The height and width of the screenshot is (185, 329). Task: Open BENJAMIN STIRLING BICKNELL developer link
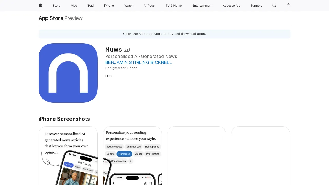139,62
